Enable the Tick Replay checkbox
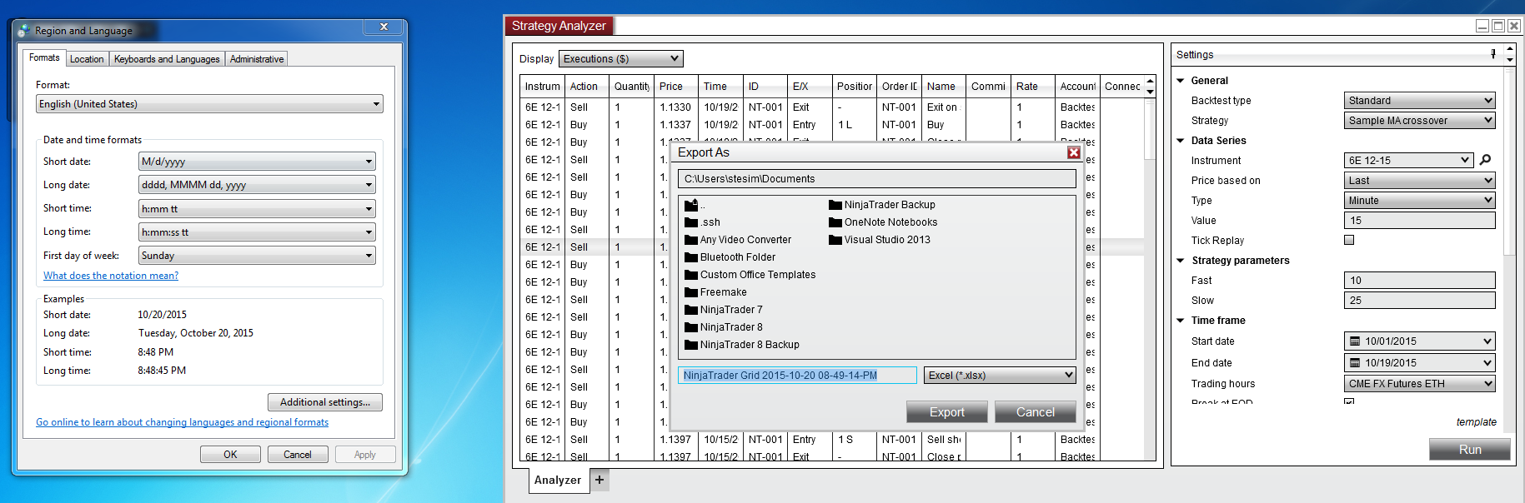This screenshot has width=1525, height=503. point(1349,240)
